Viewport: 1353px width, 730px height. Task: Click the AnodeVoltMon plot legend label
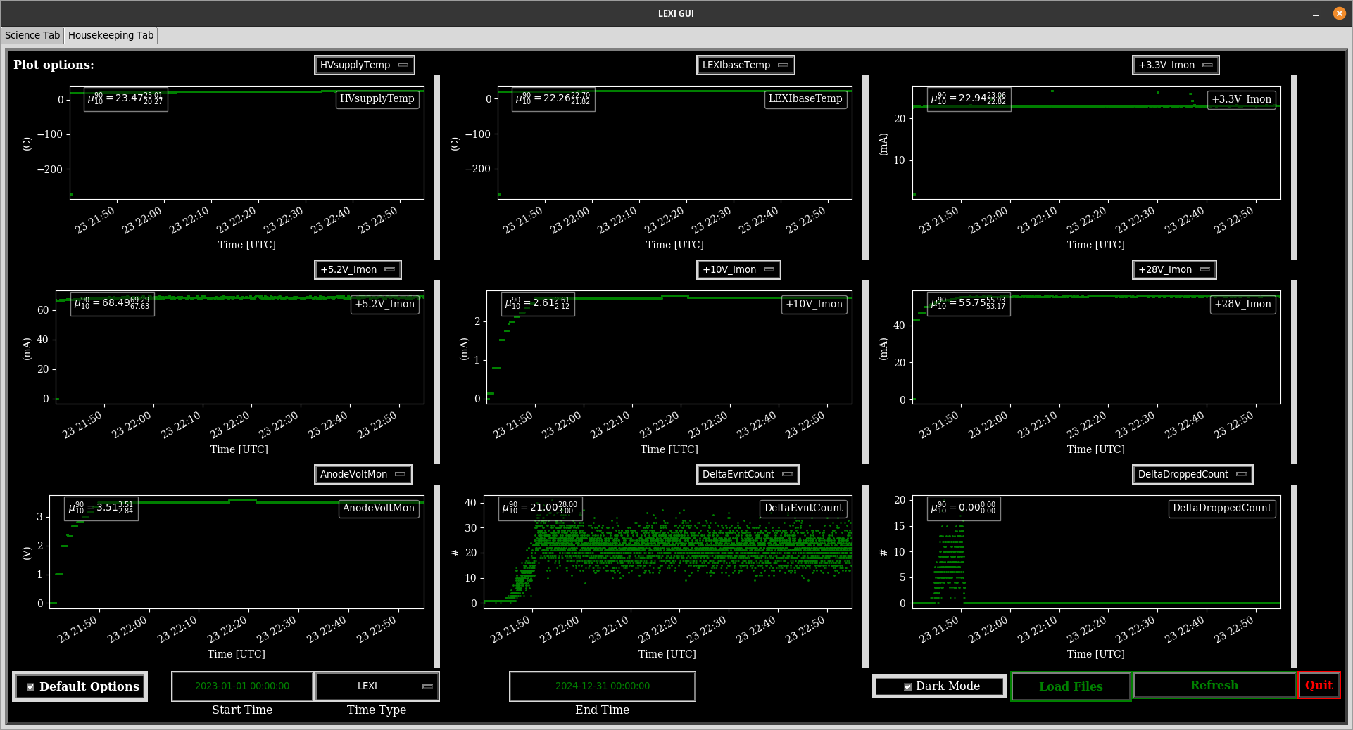379,508
